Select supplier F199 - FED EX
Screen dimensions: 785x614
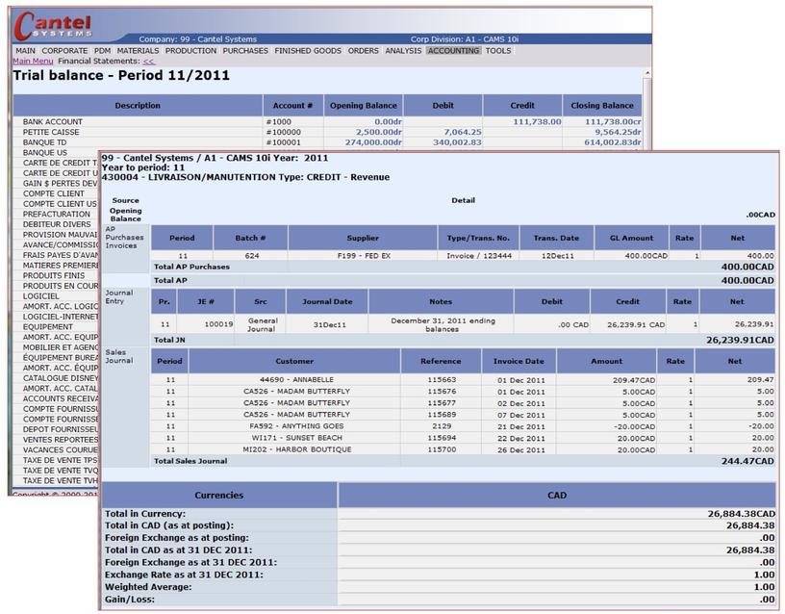(363, 256)
